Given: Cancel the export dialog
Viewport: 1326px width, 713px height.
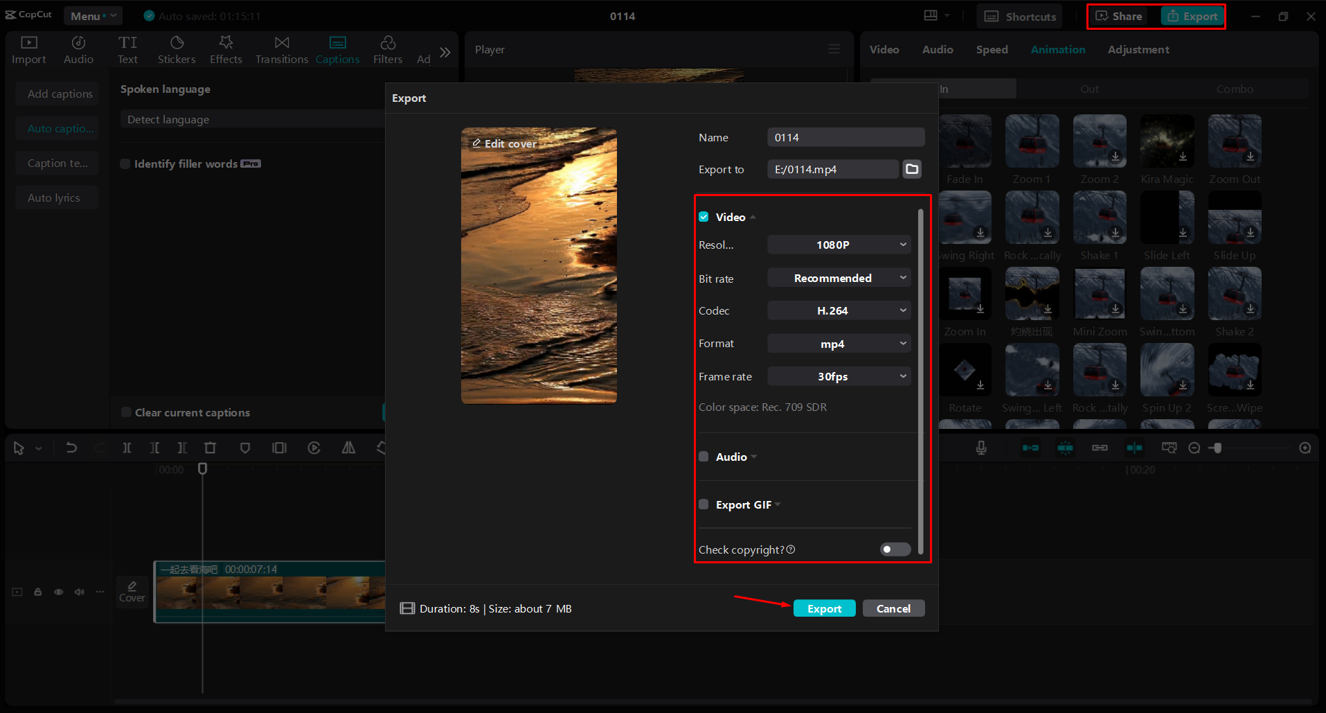Looking at the screenshot, I should click(893, 608).
